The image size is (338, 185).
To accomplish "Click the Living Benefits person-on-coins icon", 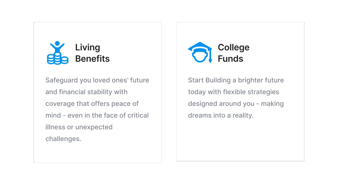I will tap(57, 53).
